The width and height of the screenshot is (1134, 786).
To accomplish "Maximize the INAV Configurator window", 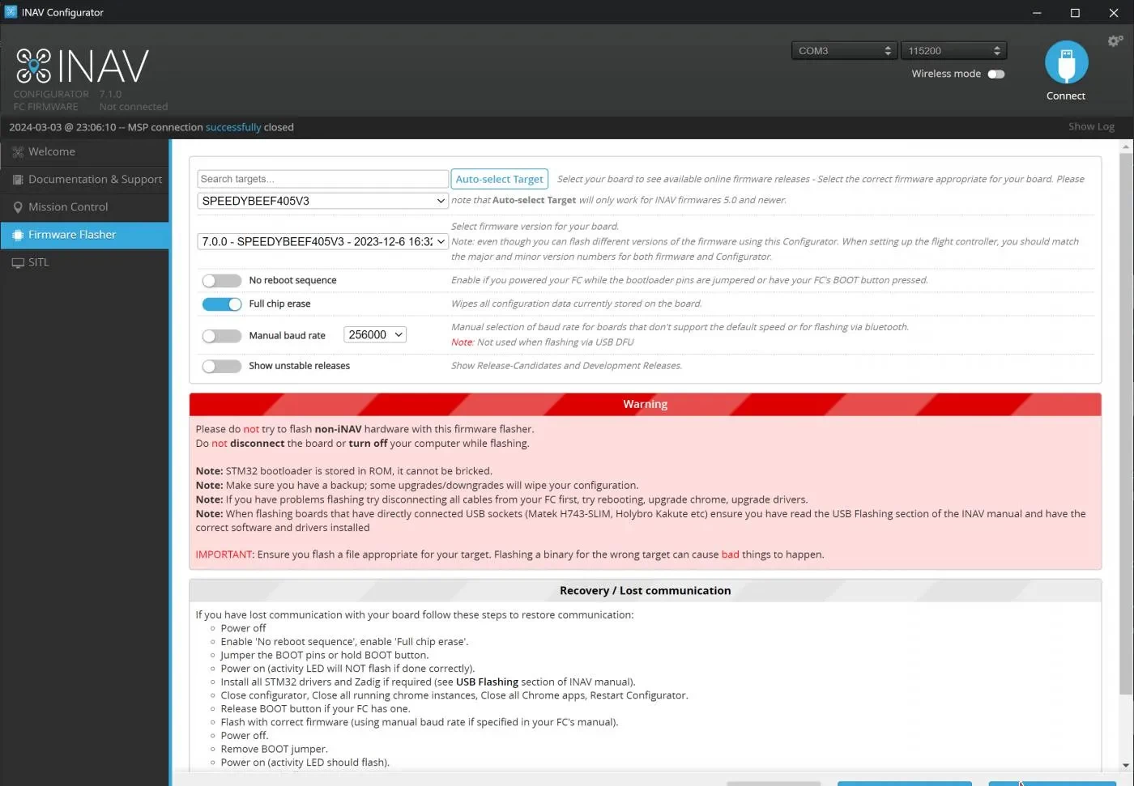I will pos(1075,12).
